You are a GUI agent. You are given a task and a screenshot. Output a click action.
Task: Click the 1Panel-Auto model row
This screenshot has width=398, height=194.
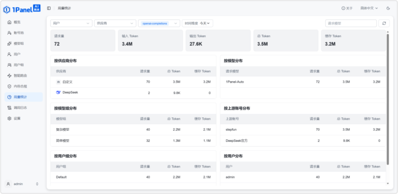[303, 82]
